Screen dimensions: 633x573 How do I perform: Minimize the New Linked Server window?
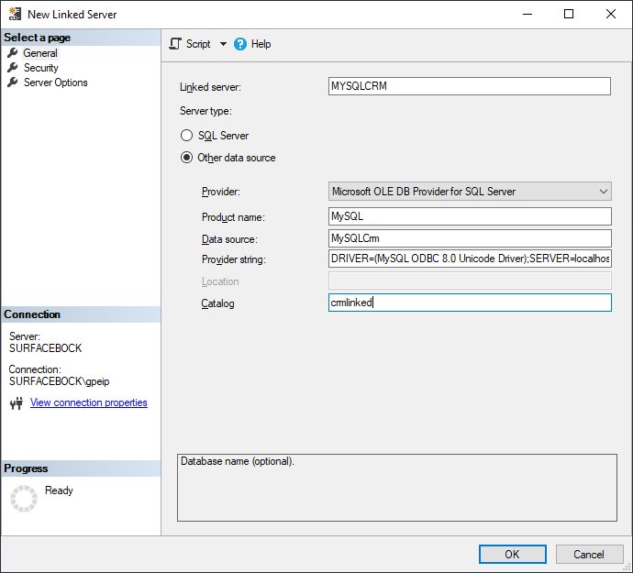[527, 14]
